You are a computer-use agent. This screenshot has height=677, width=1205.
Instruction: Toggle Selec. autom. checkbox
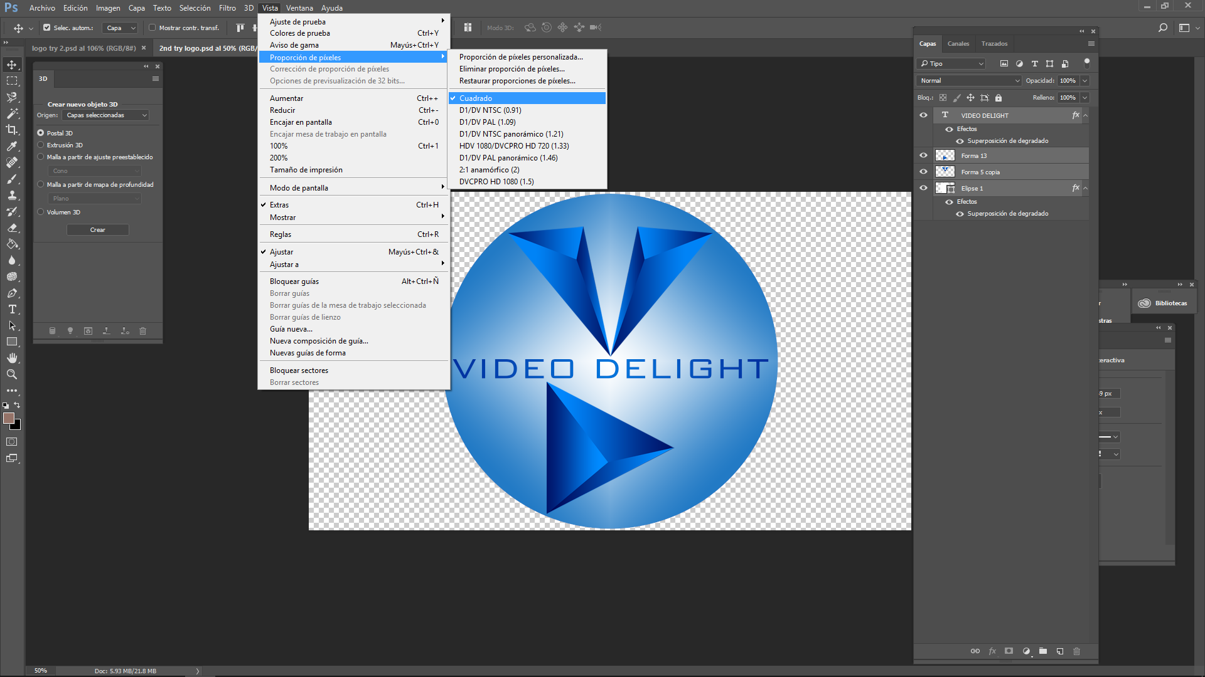(x=46, y=28)
